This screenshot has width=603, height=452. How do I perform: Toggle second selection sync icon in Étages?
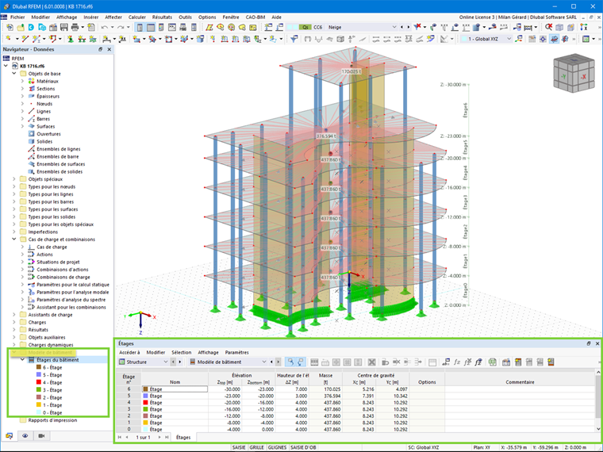(301, 362)
